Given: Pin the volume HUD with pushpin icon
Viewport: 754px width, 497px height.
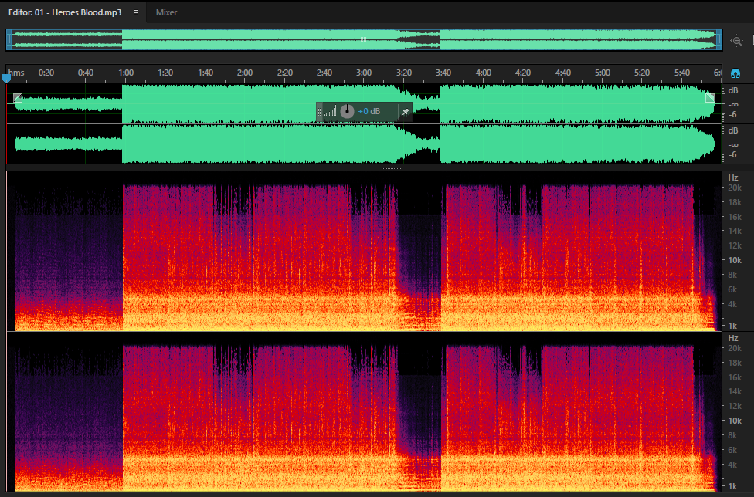Looking at the screenshot, I should 406,112.
